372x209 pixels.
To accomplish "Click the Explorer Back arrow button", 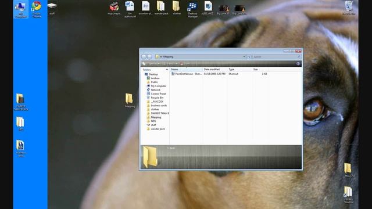I will (x=144, y=57).
